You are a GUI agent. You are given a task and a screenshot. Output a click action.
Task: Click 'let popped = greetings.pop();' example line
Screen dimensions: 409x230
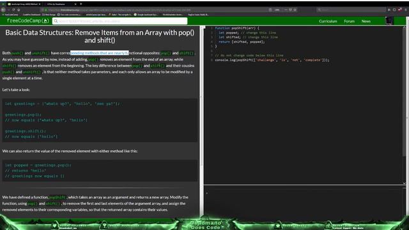pos(38,165)
